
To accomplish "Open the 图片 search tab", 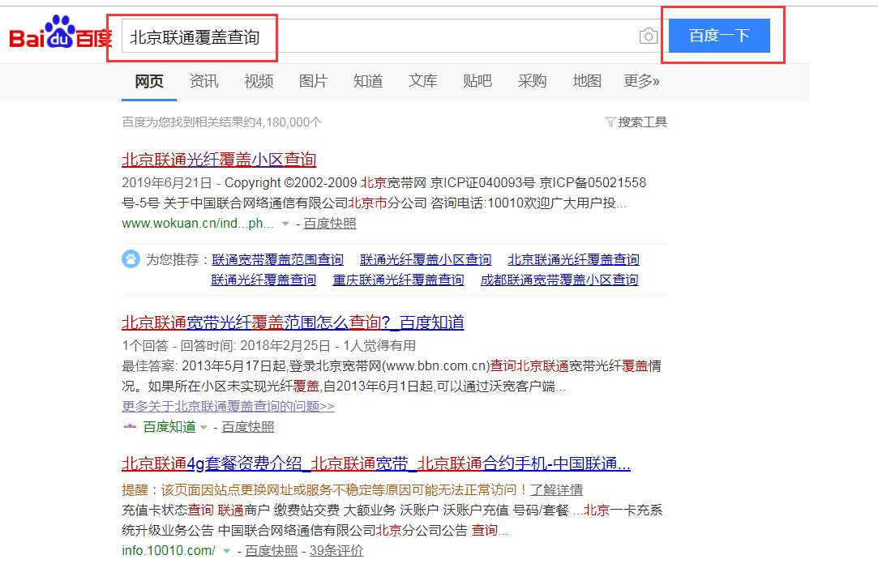I will point(313,81).
